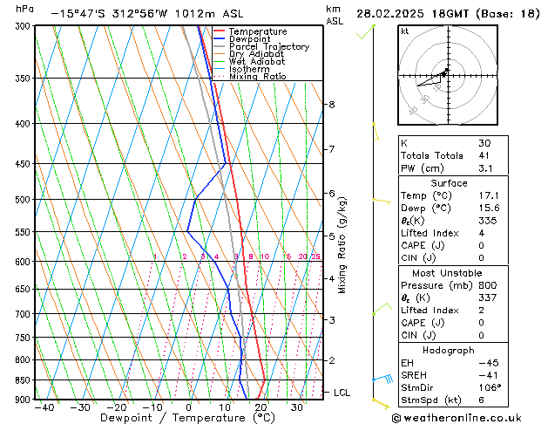Click the 'CIN (J)' label under Most Unstable
Image resolution: width=548 pixels, height=424 pixels.
[418, 335]
